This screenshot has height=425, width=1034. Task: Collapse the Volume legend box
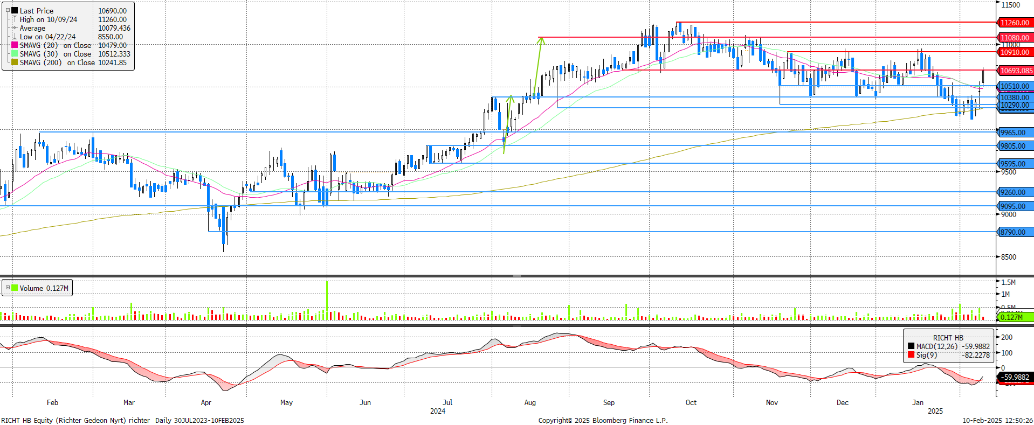[x=8, y=288]
